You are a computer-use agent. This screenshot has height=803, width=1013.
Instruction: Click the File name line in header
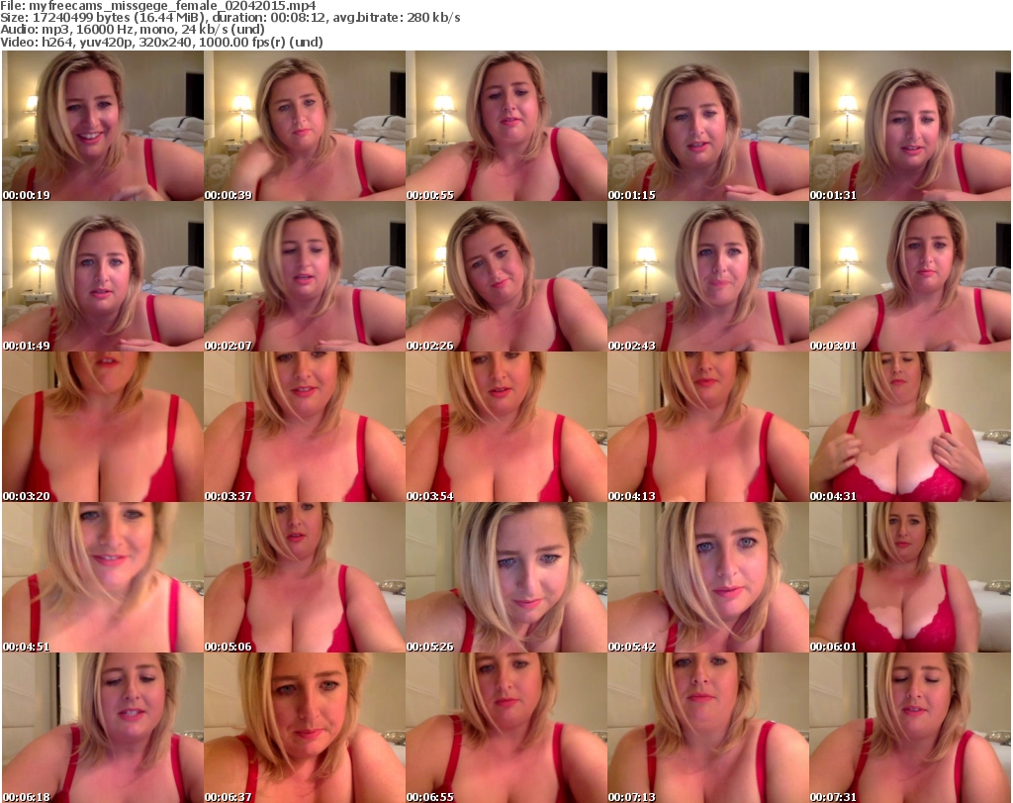tap(158, 6)
